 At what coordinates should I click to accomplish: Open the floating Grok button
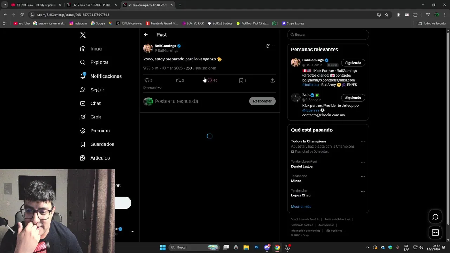coord(436,217)
